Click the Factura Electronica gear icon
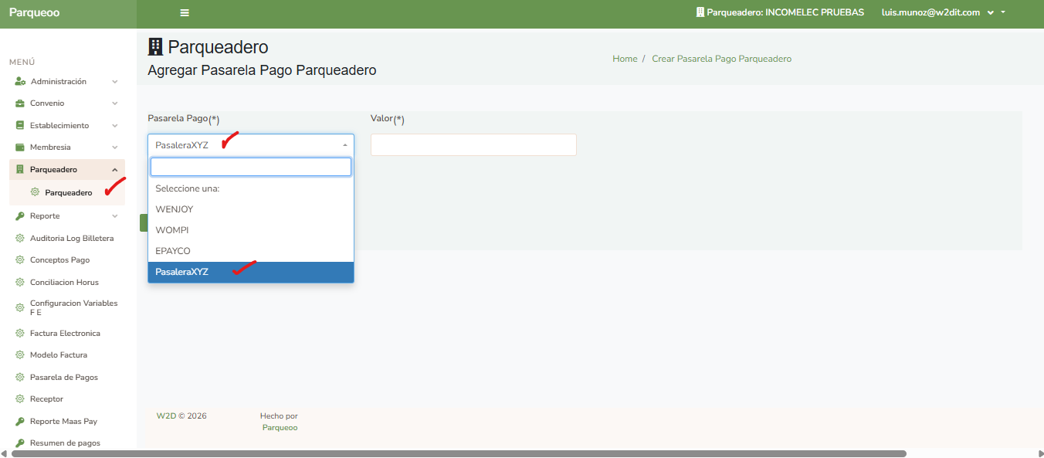The image size is (1044, 458). tap(21, 334)
